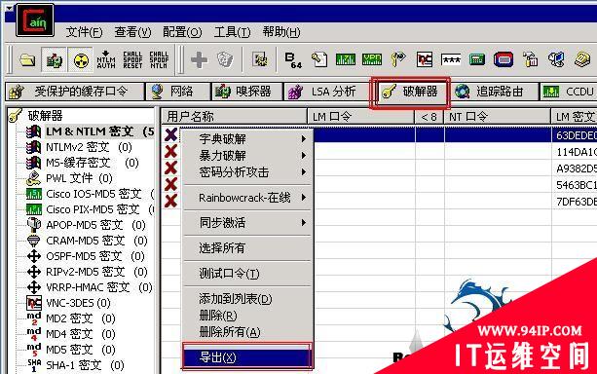The image size is (597, 374).
Task: Open the VPN client password decoder icon
Action: [x=372, y=59]
